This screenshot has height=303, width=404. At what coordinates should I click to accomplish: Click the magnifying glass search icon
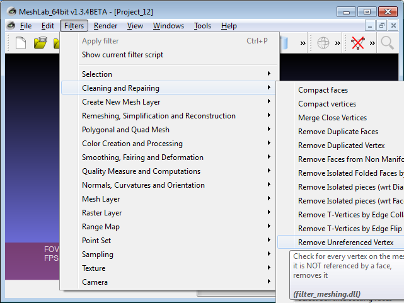point(388,43)
